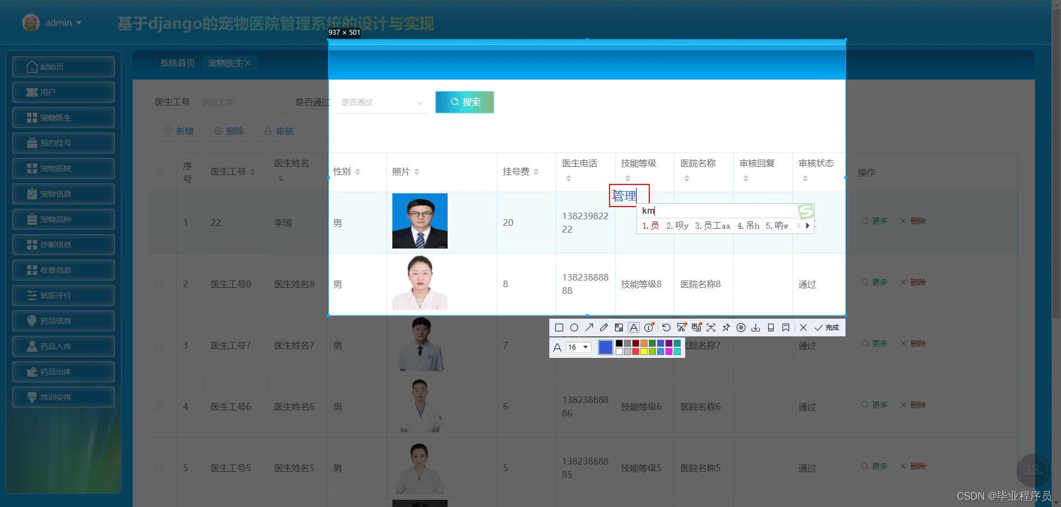1061x507 pixels.
Task: Choose IME candidate 3.员工aa
Action: 712,225
